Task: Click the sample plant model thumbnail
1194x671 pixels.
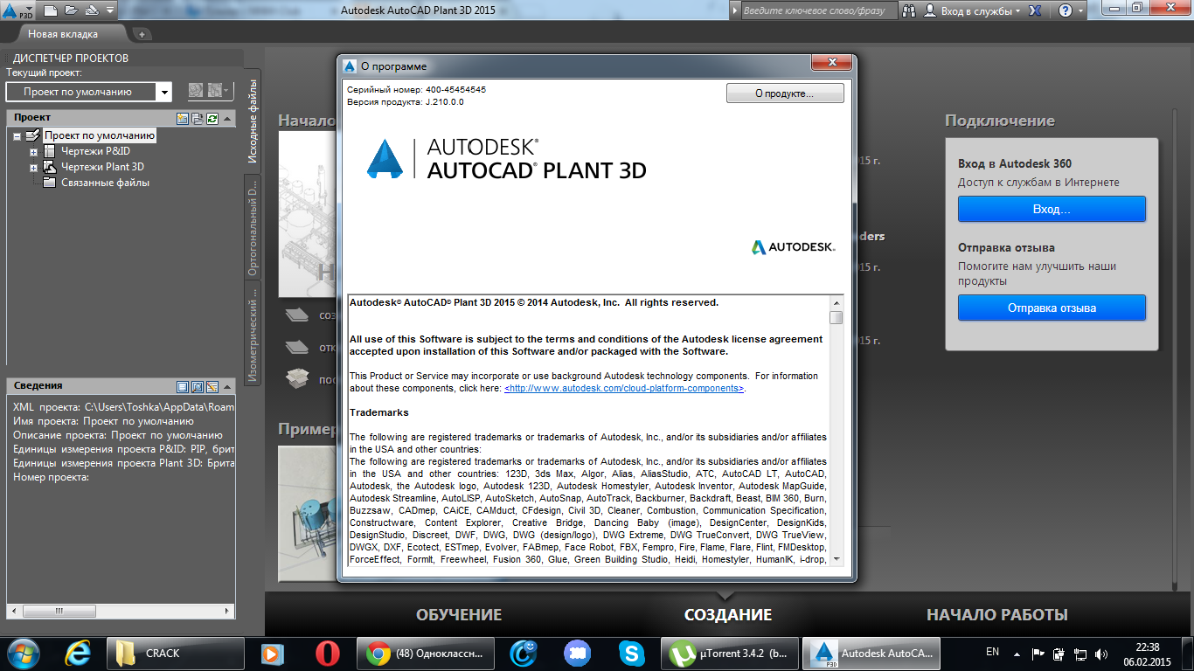Action: (308, 515)
